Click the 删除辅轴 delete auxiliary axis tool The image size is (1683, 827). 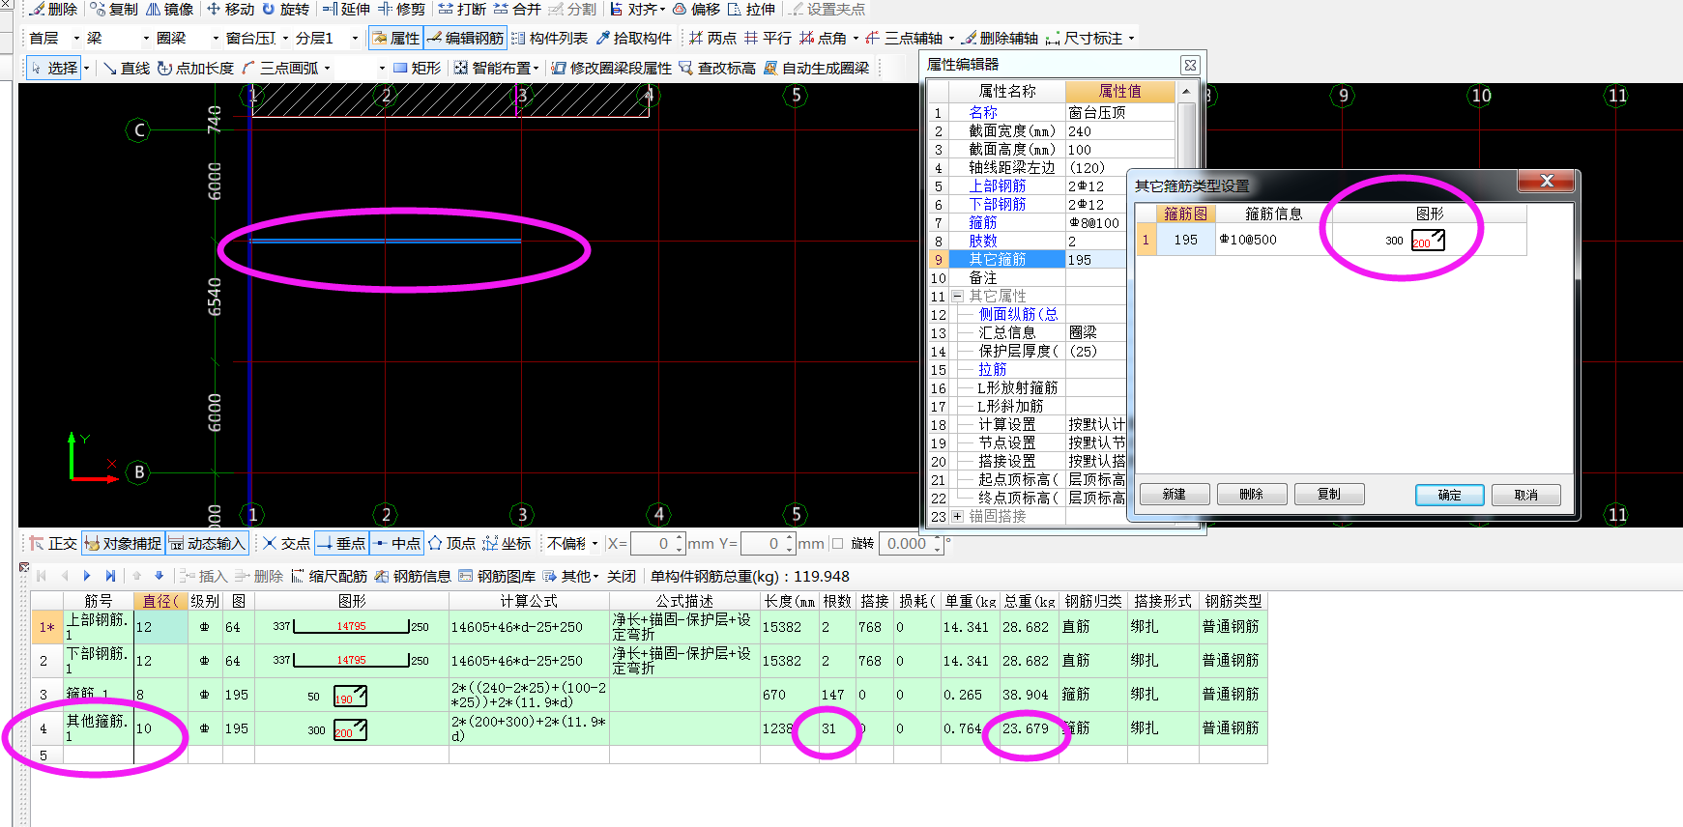point(1000,38)
